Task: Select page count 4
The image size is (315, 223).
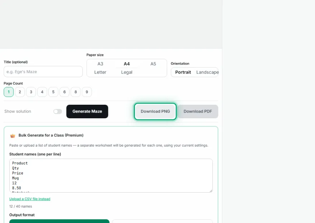Action: [42, 92]
